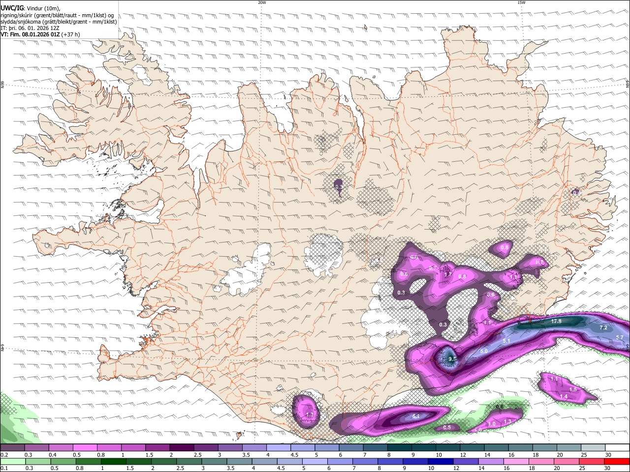This screenshot has width=630, height=472.
Task: Select the darkest purple 2–2.5 legend swatch
Action: [x=182, y=448]
